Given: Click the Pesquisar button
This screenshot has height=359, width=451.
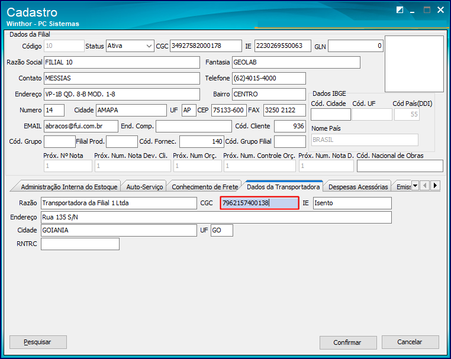Looking at the screenshot, I should point(38,342).
